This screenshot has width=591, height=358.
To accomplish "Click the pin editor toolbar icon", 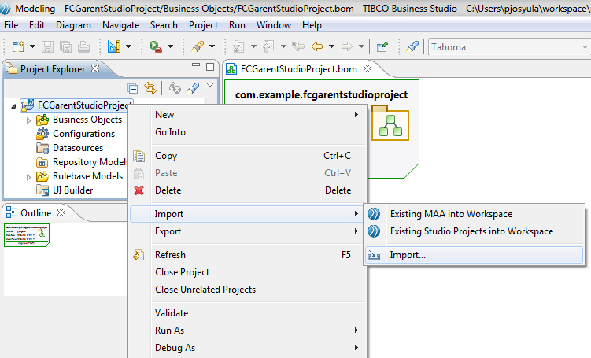I will click(x=382, y=46).
